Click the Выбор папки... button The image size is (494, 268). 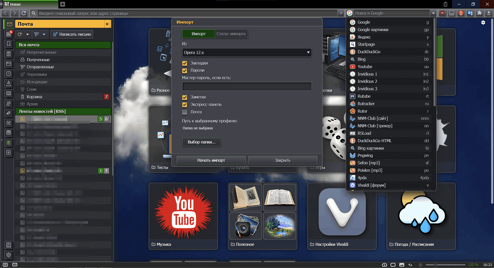coord(201,142)
